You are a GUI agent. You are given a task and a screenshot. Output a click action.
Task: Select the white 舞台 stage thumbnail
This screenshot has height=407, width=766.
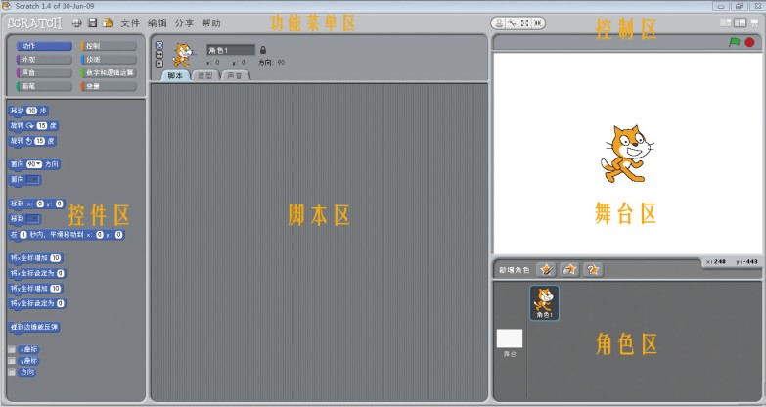click(510, 339)
